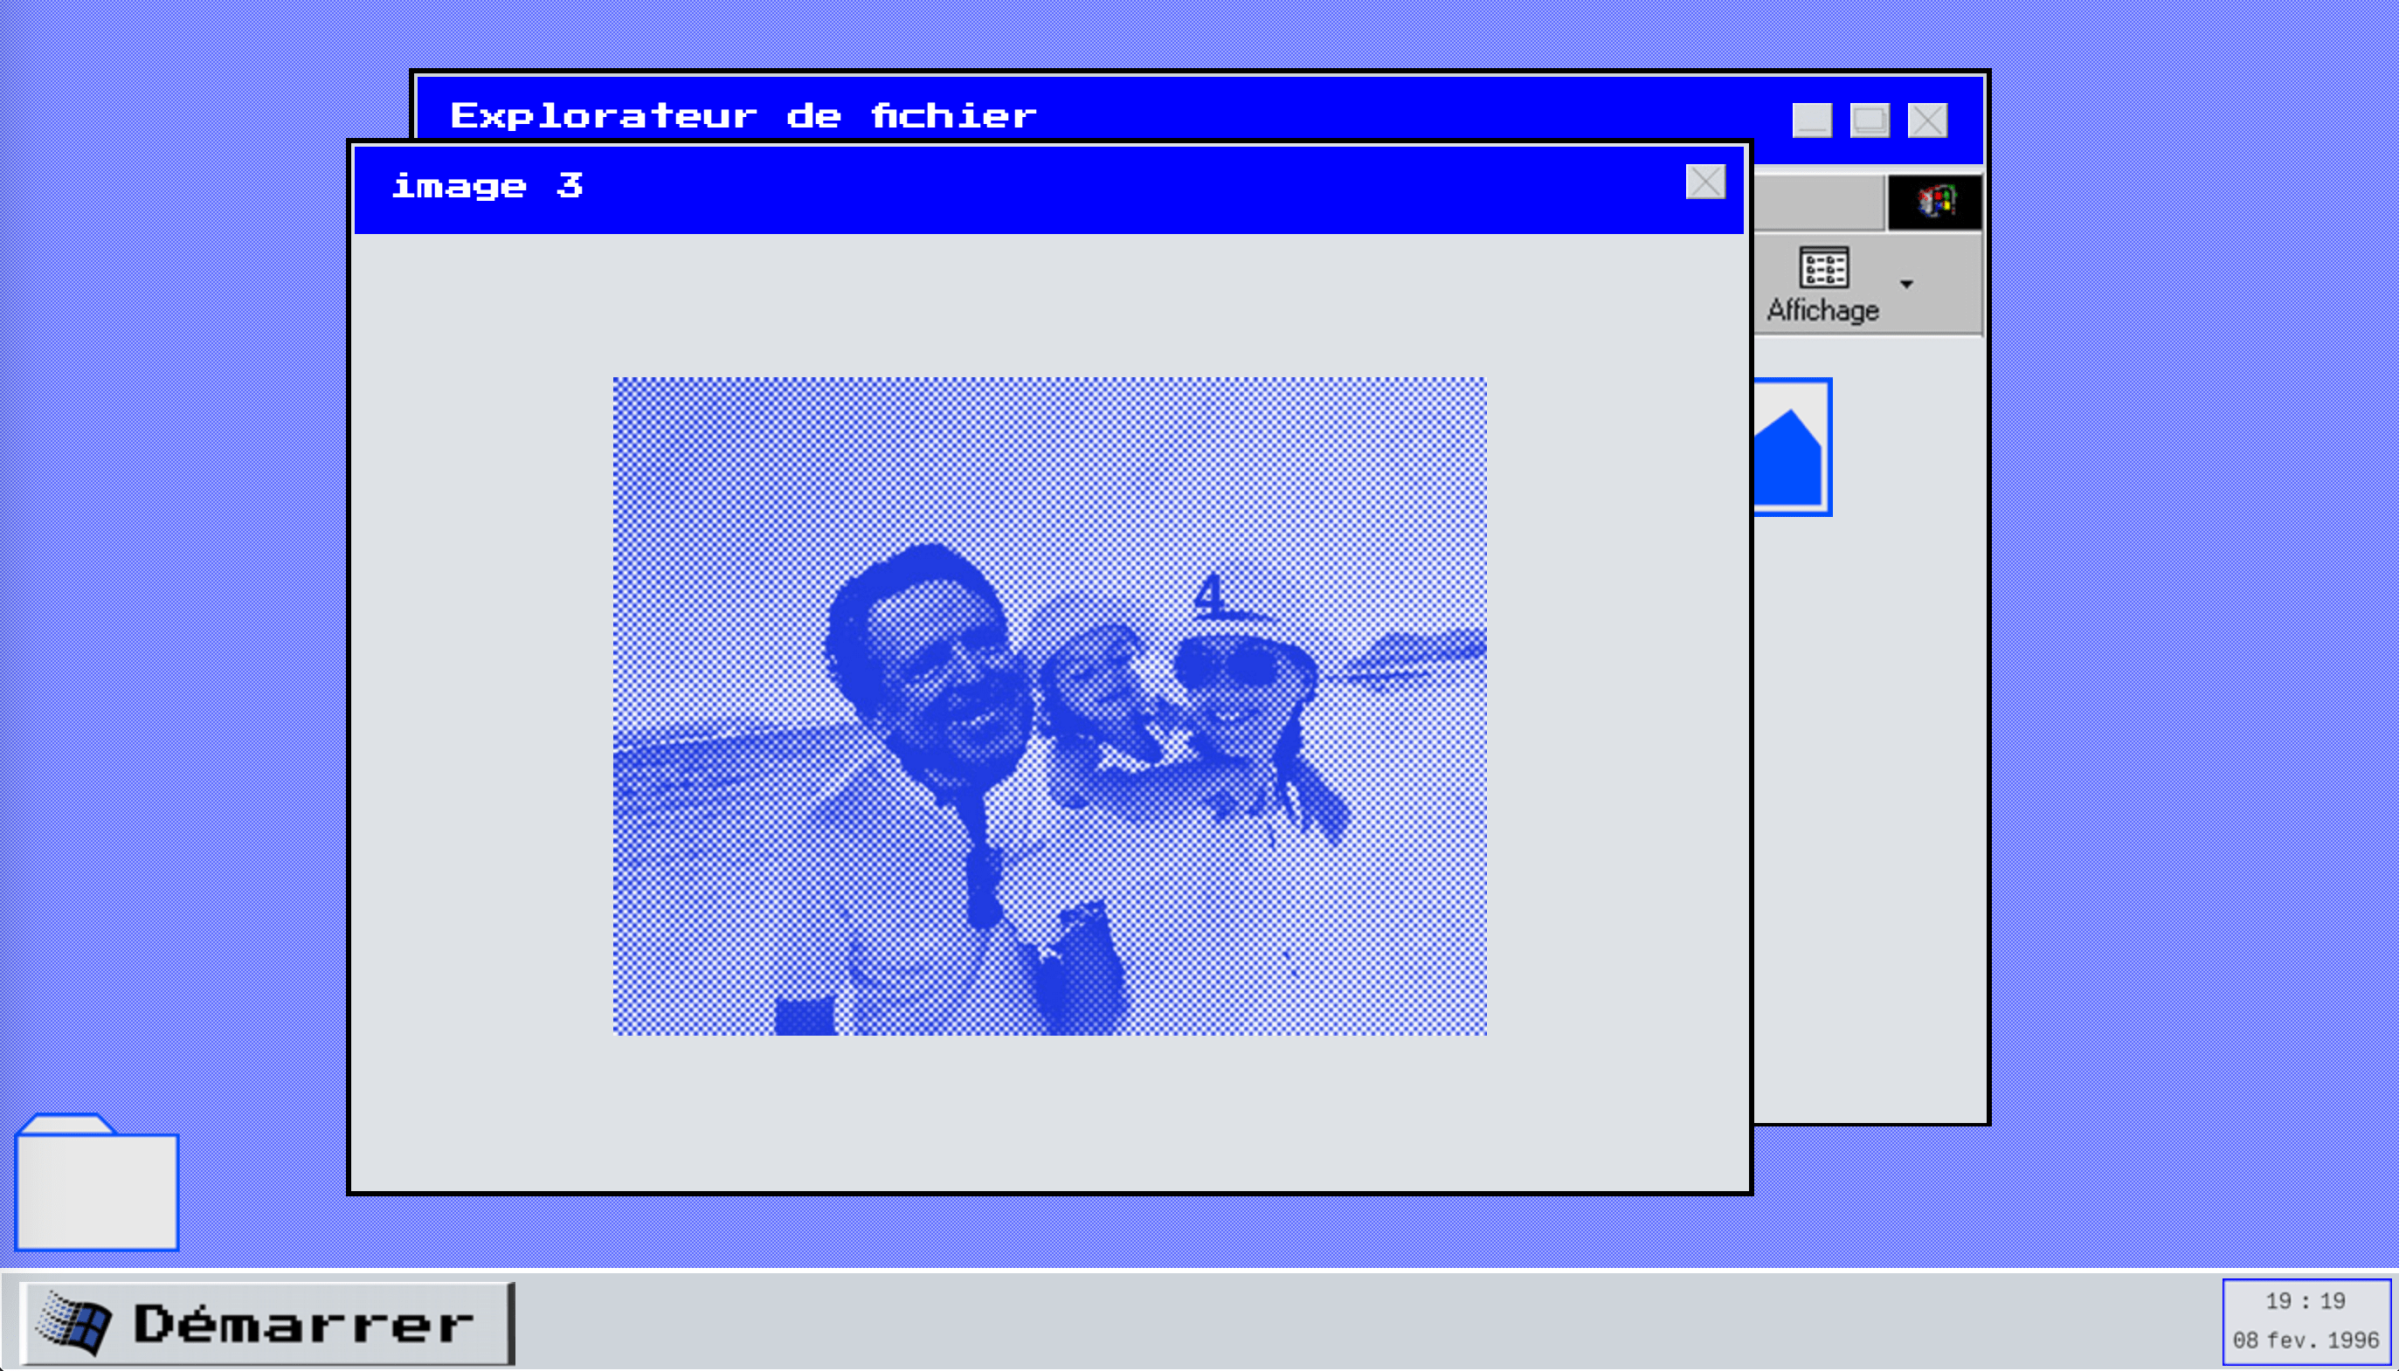The height and width of the screenshot is (1371, 2399).
Task: Click the Explorateur de fichier title text
Action: pos(743,116)
